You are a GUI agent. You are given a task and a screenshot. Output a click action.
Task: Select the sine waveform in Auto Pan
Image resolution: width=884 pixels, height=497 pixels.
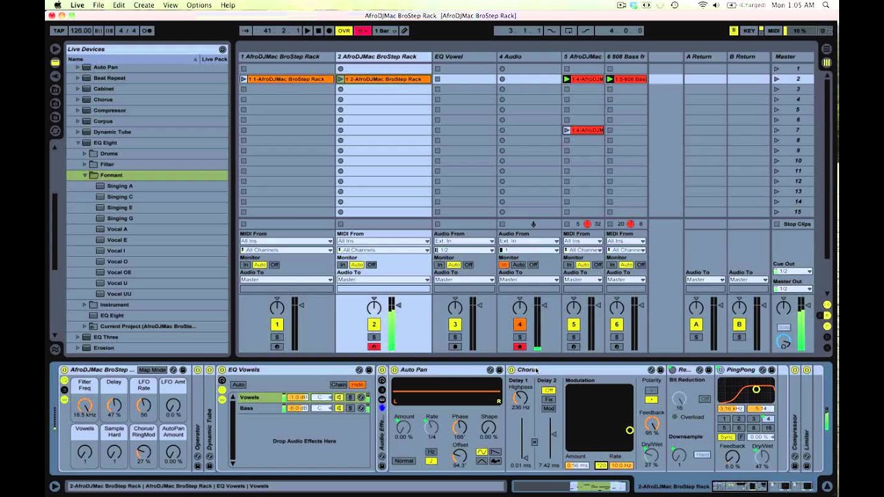[x=481, y=452]
